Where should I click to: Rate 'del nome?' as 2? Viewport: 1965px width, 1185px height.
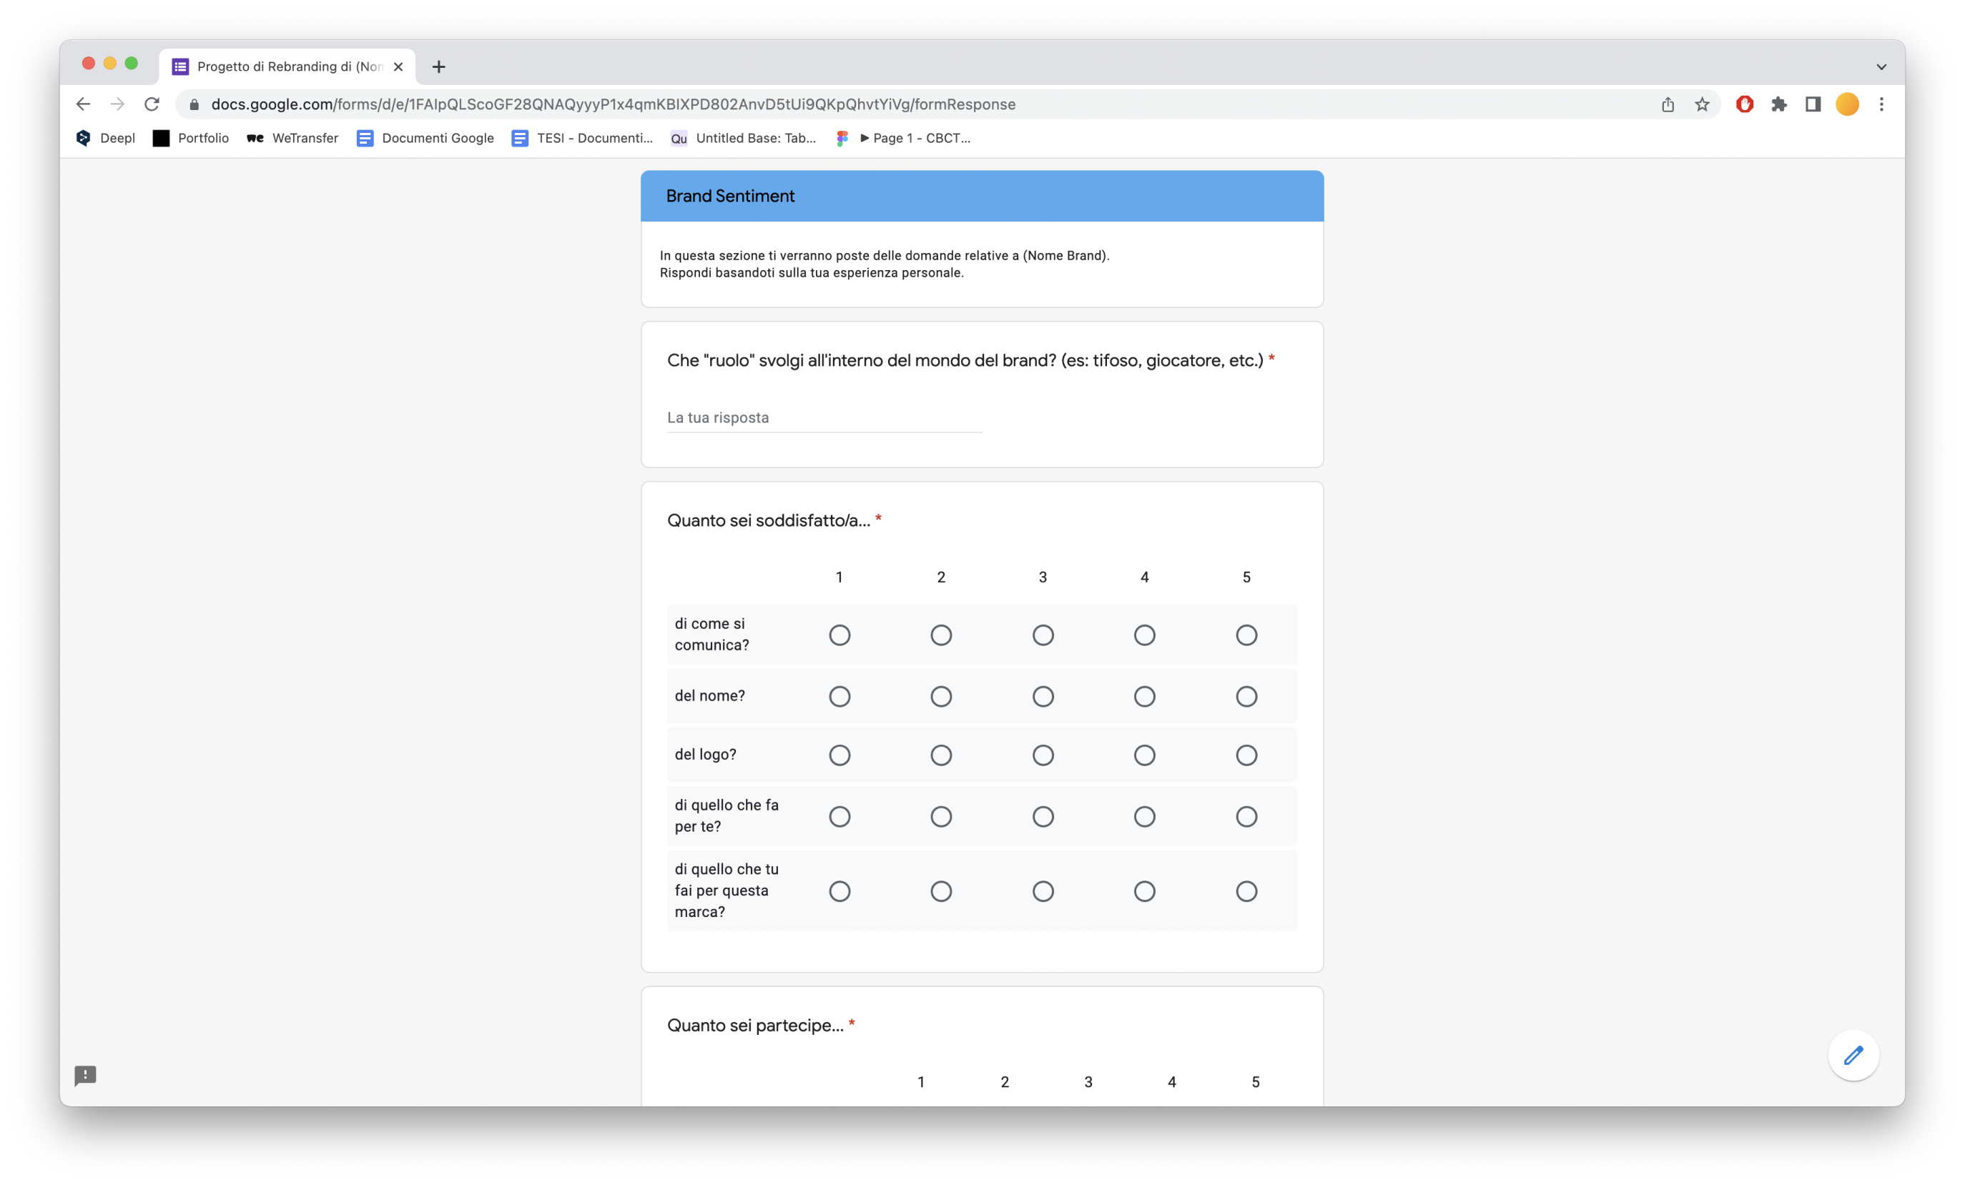pos(941,697)
